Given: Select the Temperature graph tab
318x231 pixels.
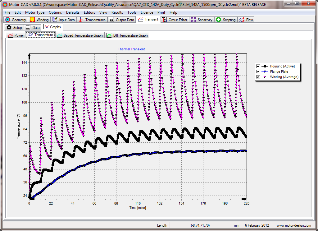Looking at the screenshot, I should [x=40, y=35].
